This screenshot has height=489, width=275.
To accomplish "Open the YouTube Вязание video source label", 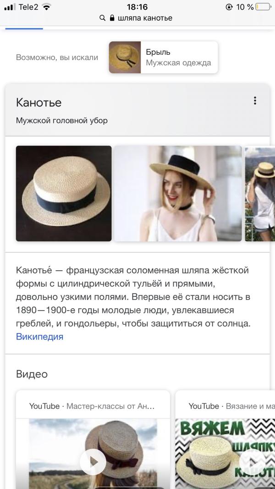I will point(232,406).
